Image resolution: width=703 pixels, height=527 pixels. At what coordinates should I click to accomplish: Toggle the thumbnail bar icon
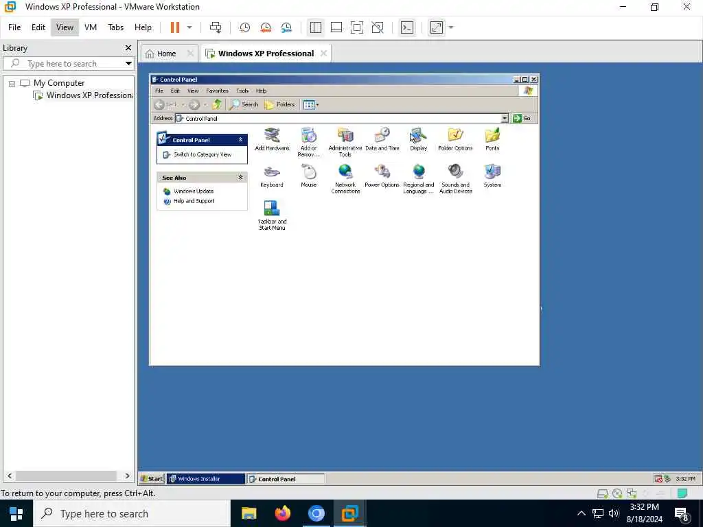[336, 27]
